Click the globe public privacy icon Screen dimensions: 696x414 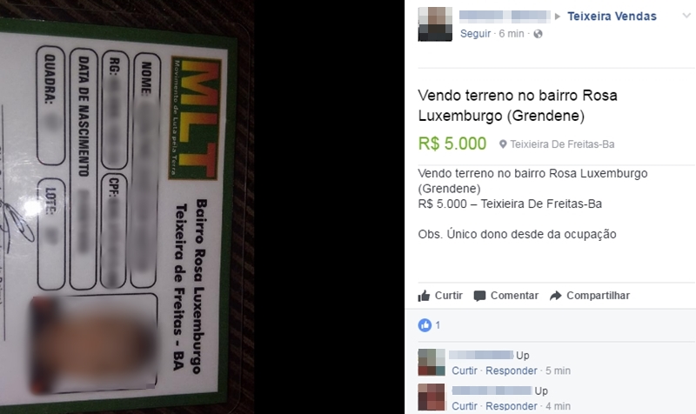pos(538,34)
